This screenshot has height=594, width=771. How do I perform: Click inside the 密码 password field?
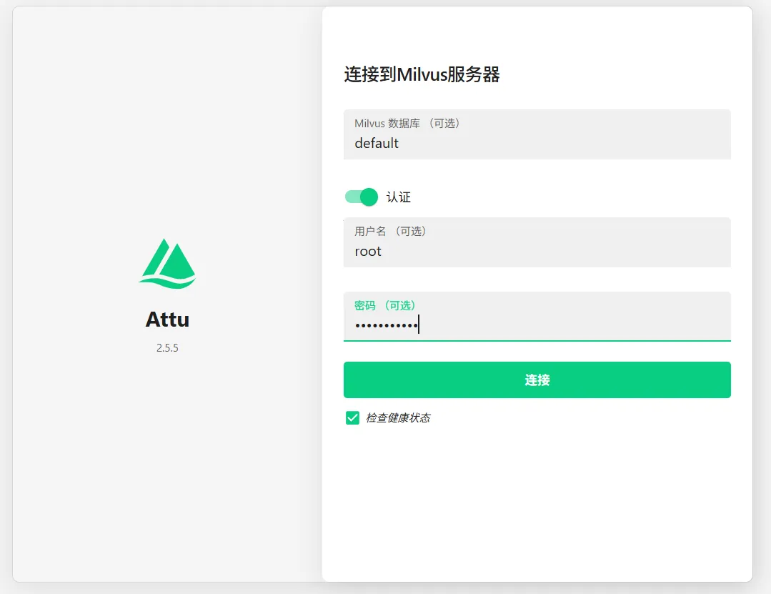click(537, 316)
